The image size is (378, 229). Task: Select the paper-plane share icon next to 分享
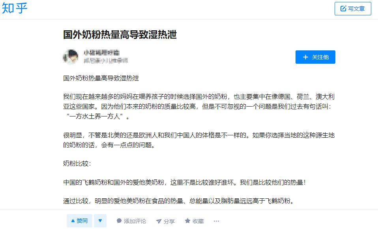coord(159,221)
